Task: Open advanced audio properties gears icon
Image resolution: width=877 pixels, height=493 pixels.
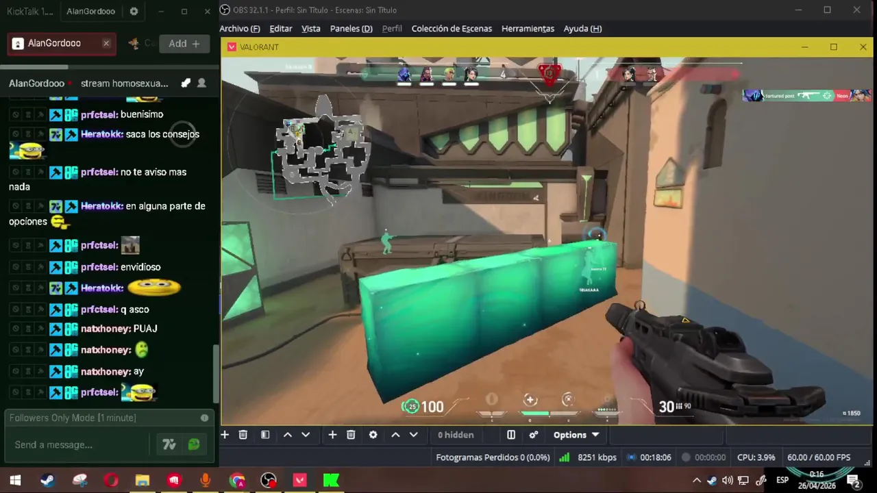Action: click(534, 435)
